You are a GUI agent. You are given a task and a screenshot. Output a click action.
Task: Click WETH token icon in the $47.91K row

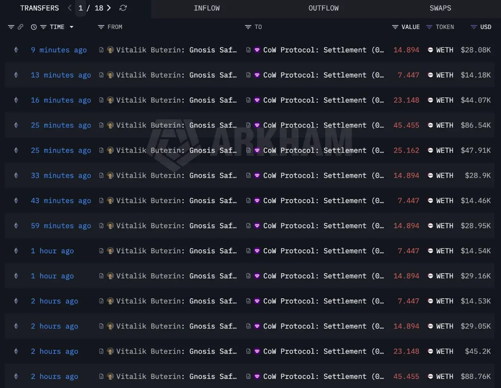pyautogui.click(x=431, y=150)
